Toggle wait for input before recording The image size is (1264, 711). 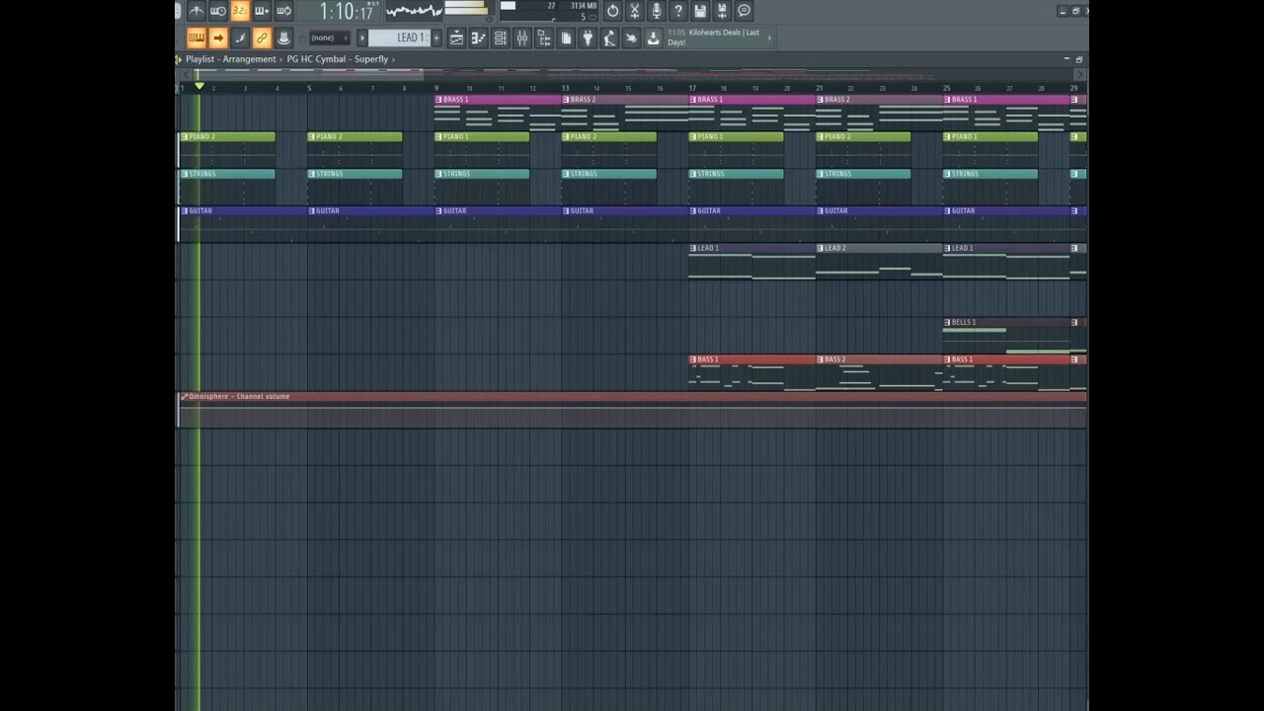[218, 11]
